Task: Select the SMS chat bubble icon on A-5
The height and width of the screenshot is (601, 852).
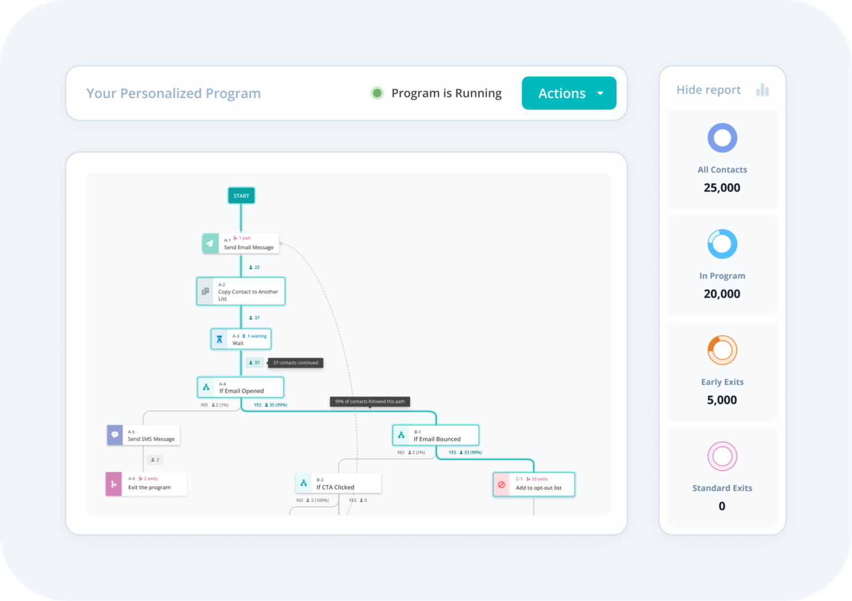Action: click(x=115, y=434)
